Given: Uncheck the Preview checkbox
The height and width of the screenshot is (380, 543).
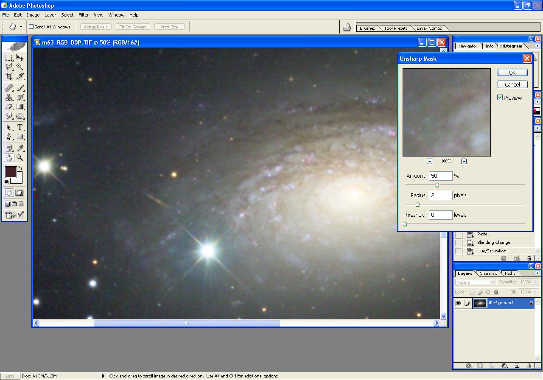Looking at the screenshot, I should pyautogui.click(x=500, y=98).
